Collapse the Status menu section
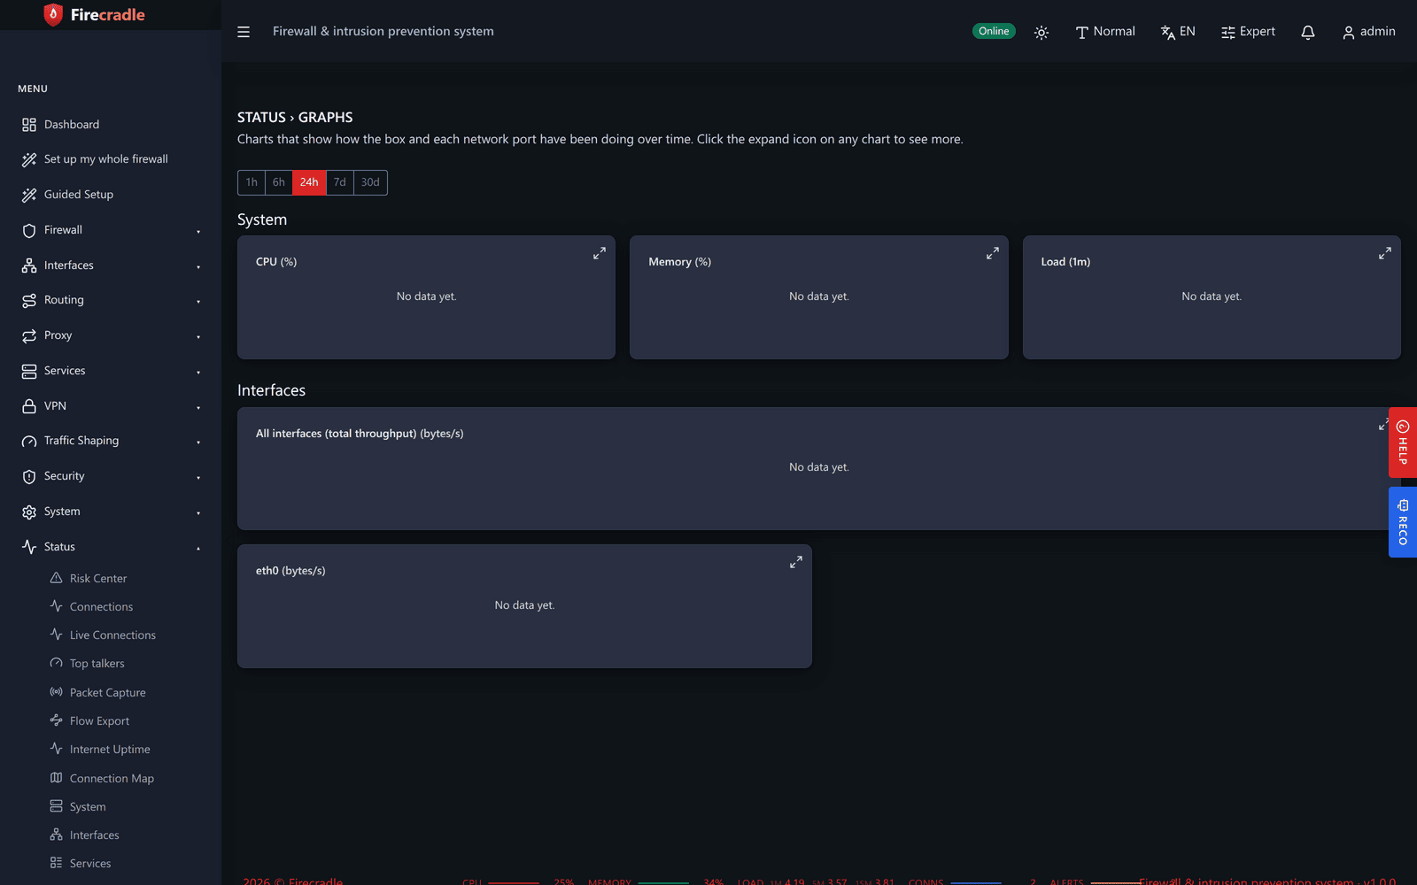1417x885 pixels. click(x=111, y=547)
